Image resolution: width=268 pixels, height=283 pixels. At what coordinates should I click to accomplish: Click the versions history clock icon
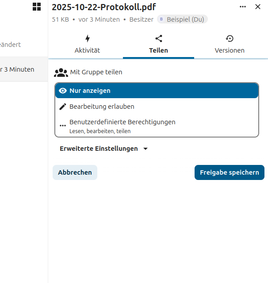point(230,38)
